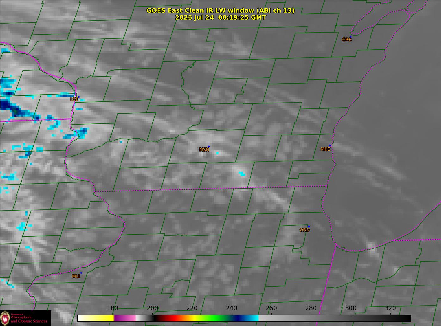Viewport: 441px width, 326px height.
Task: Click the 180 temperature scale label
Action: 112,308
